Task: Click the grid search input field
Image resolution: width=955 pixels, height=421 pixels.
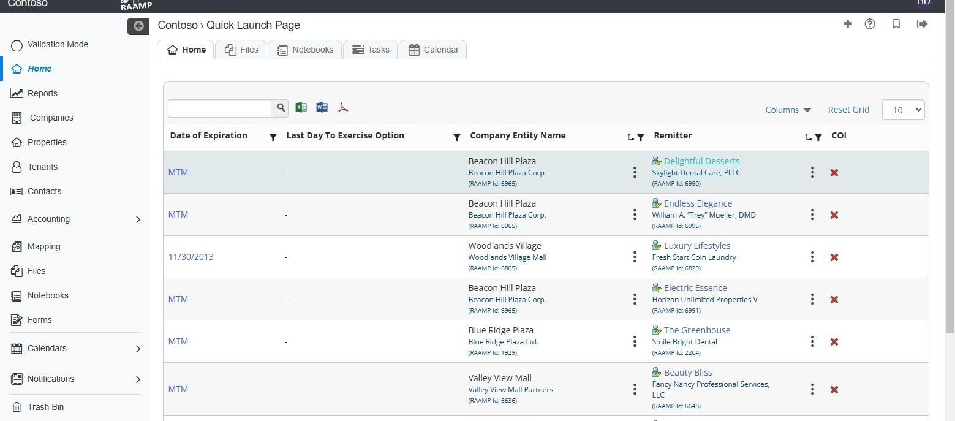Action: [219, 108]
